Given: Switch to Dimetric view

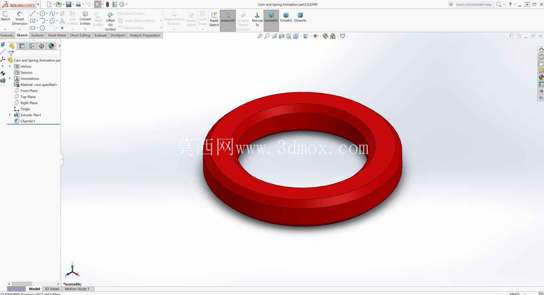Looking at the screenshot, I should pyautogui.click(x=300, y=17).
